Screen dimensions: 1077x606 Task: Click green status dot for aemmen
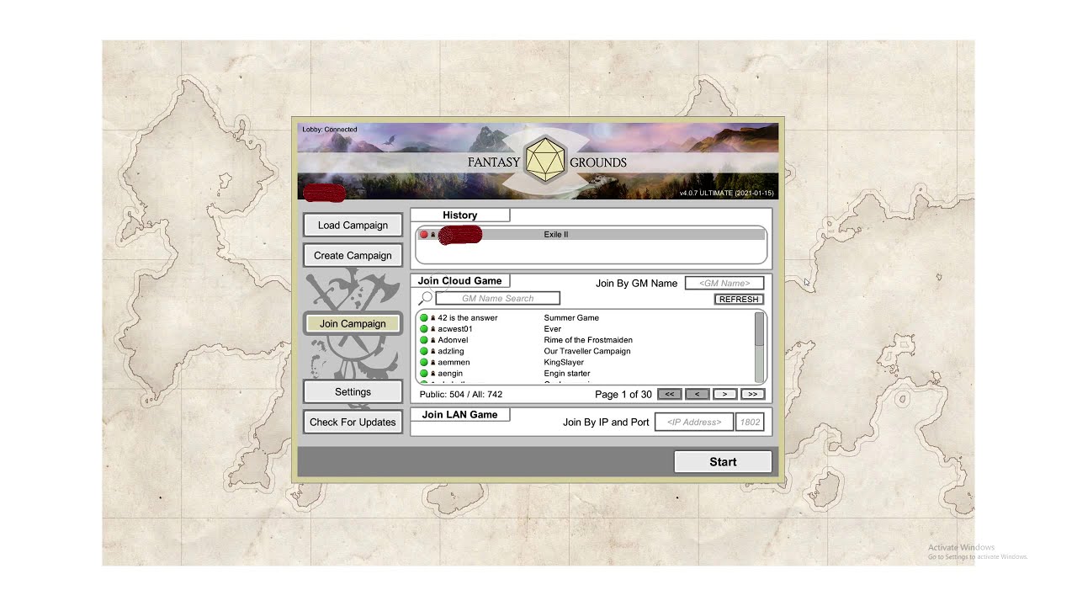[x=424, y=362]
